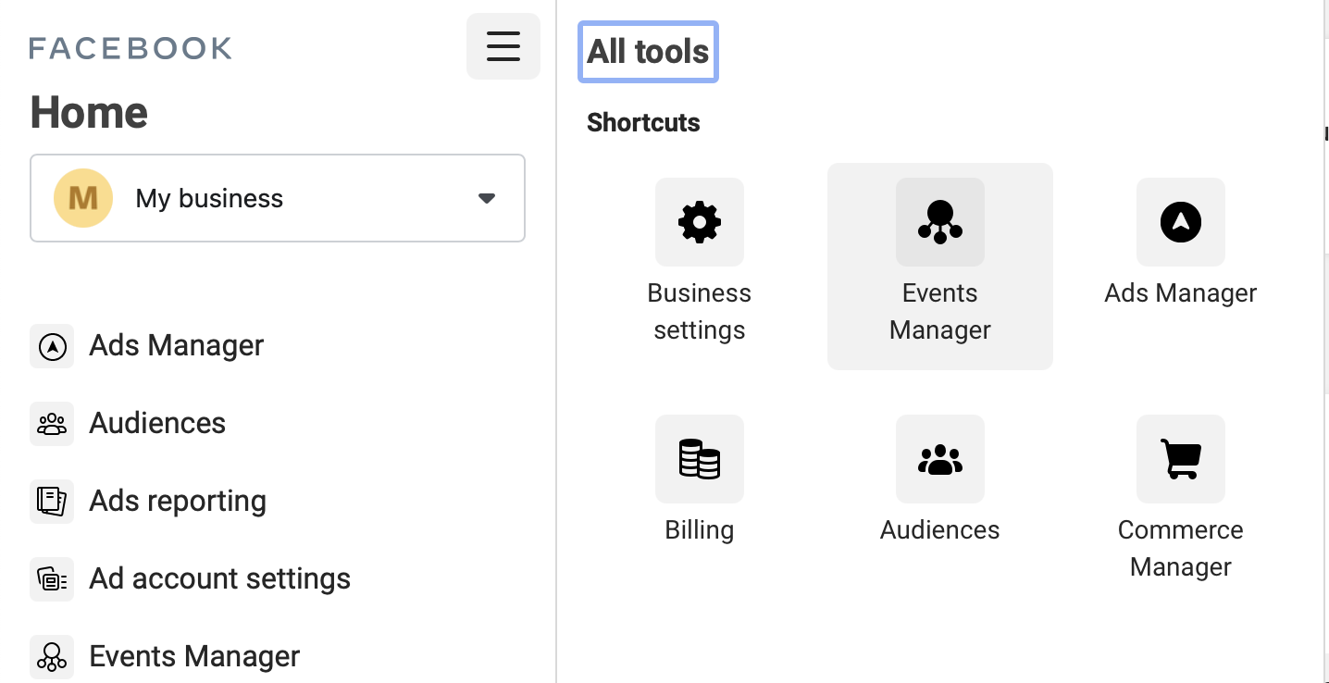The width and height of the screenshot is (1329, 683).
Task: Click the Audiences people icon in sidebar
Action: click(52, 424)
